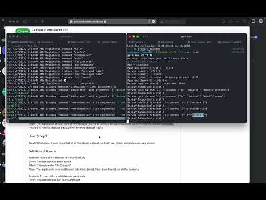The height and width of the screenshot is (200, 266).
Task: Click the issue title "C3 Phase 1: User Stories"
Action: pos(47,30)
